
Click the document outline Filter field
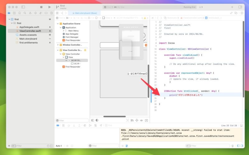tap(72, 121)
